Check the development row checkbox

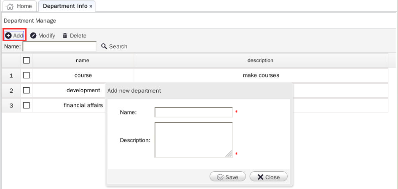(x=27, y=90)
